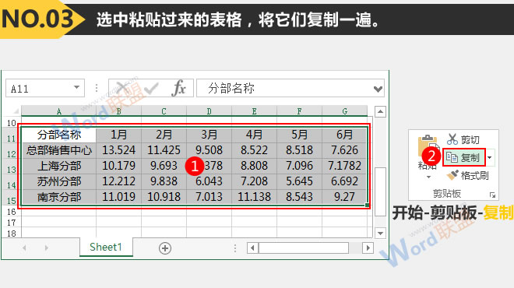
Task: Click the sheet tab bar splitter dots
Action: click(235, 248)
